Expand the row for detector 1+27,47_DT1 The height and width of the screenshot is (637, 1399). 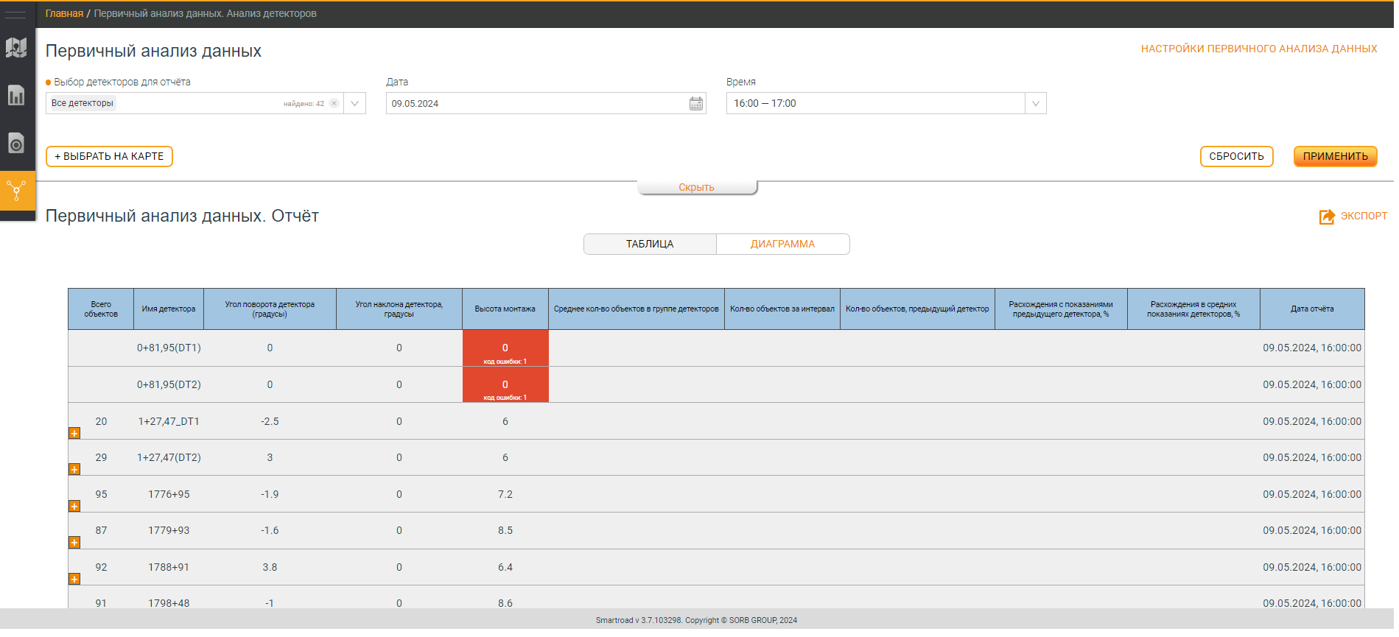tap(74, 433)
